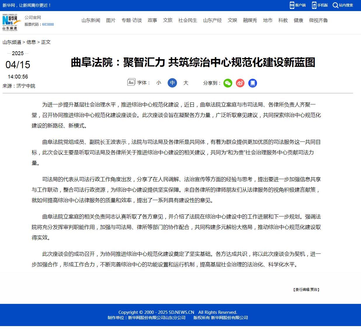Viewport: 361px width, 329px height.
Task: Open the 文旅 nav item
Action: (168, 20)
